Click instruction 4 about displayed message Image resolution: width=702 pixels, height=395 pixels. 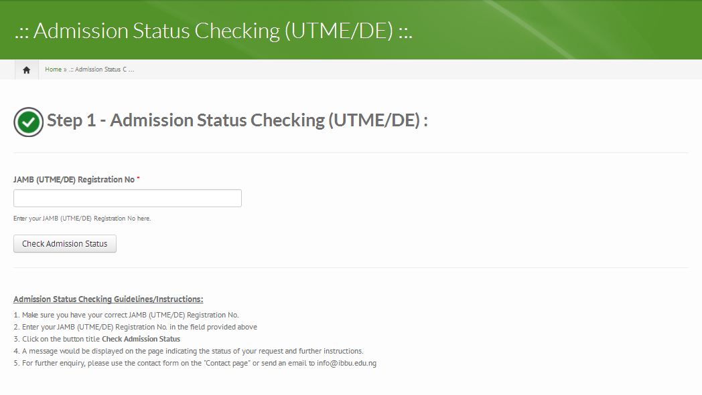pos(188,351)
